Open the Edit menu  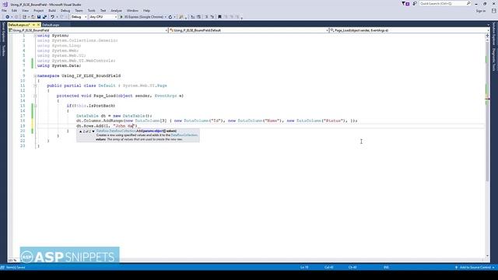click(14, 10)
